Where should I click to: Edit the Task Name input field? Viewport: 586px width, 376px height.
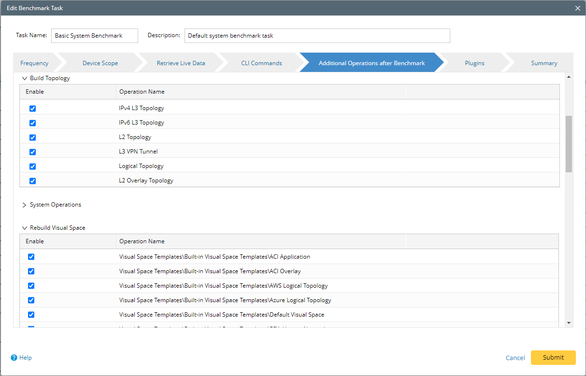pyautogui.click(x=94, y=35)
